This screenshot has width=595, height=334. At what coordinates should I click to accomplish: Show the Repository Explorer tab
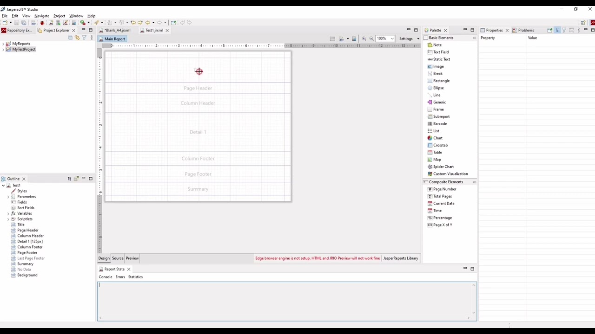pyautogui.click(x=16, y=30)
